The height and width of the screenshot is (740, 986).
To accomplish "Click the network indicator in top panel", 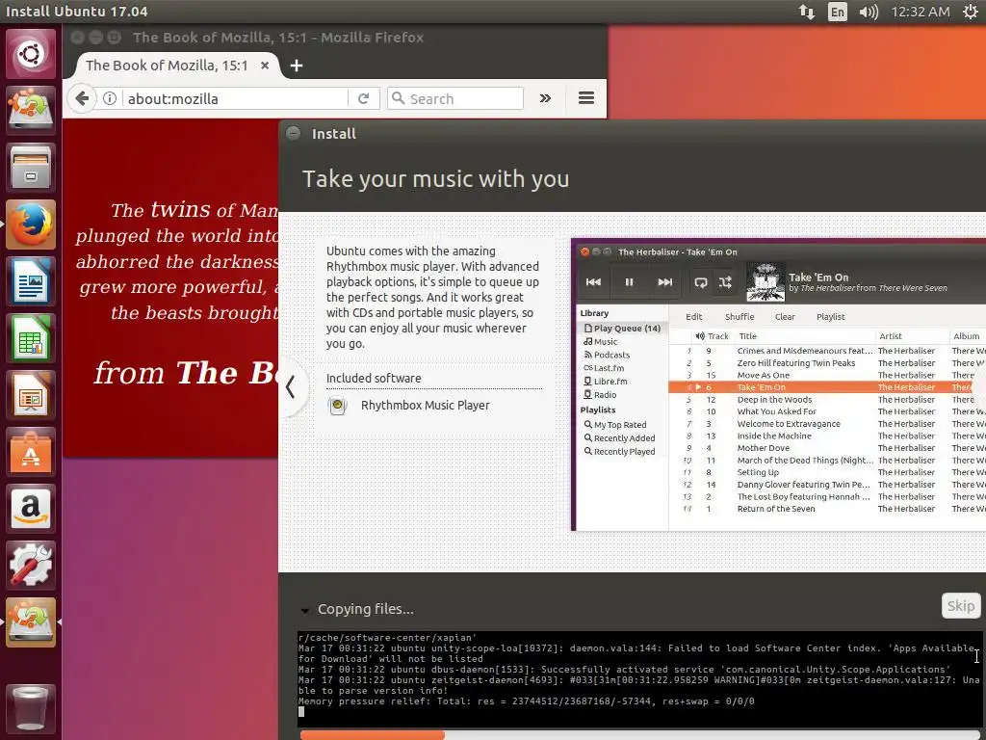I will [x=807, y=12].
